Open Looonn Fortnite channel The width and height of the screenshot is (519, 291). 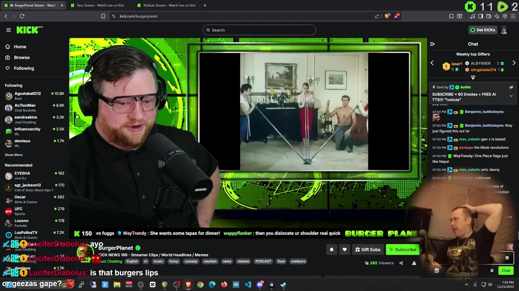34,223
